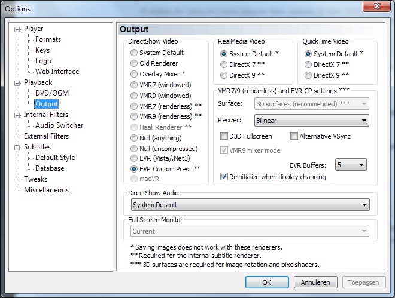Collapse the Internal Filters tree node
Screen dimensions: 395x298
(x=17, y=115)
